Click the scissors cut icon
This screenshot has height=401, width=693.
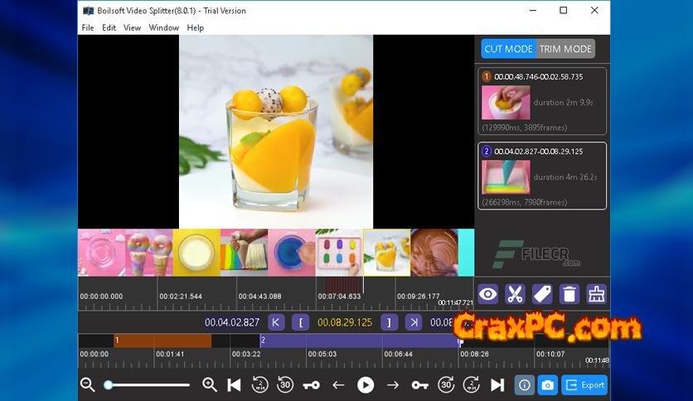point(515,294)
